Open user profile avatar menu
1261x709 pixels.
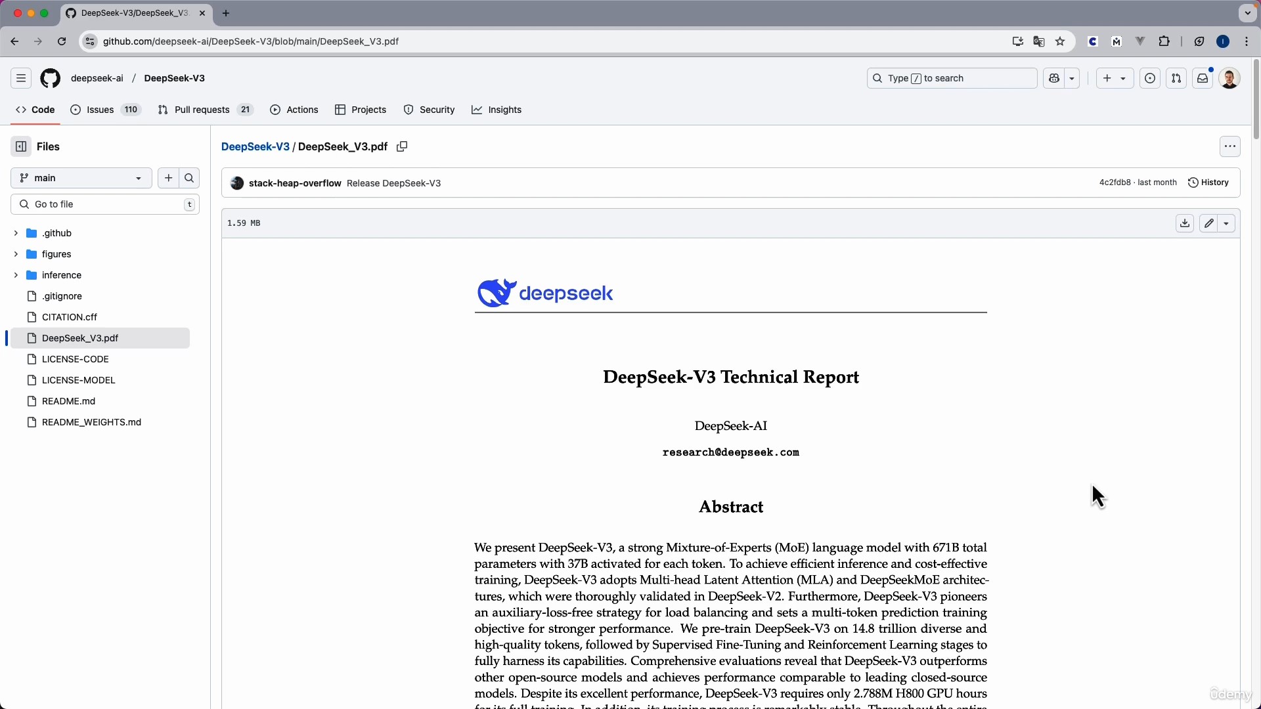[1229, 78]
